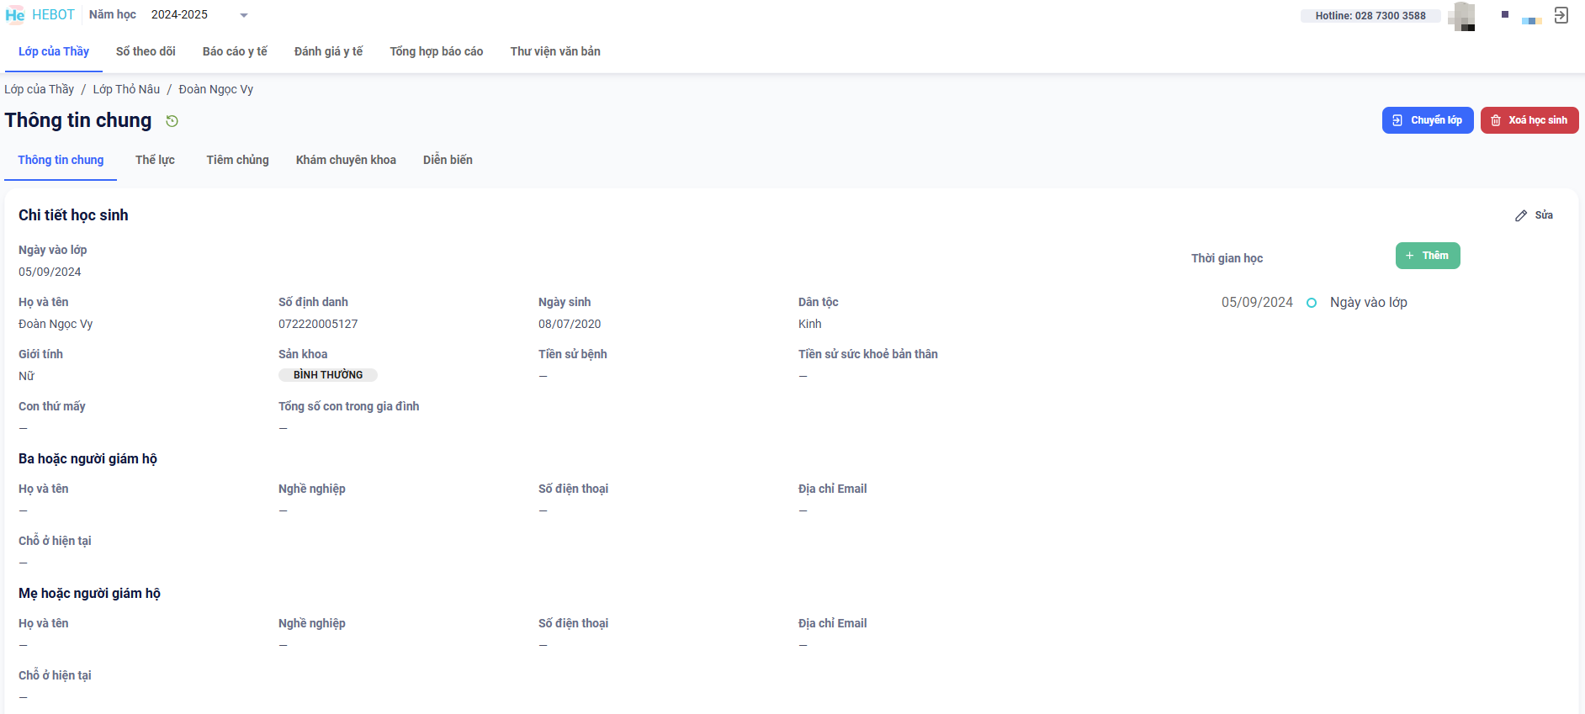
Task: Click the green Thêm button
Action: tap(1428, 256)
